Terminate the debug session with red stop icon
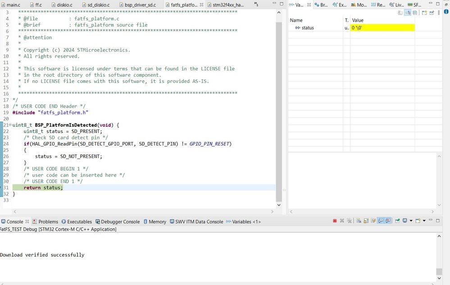450x285 pixels. 335,221
